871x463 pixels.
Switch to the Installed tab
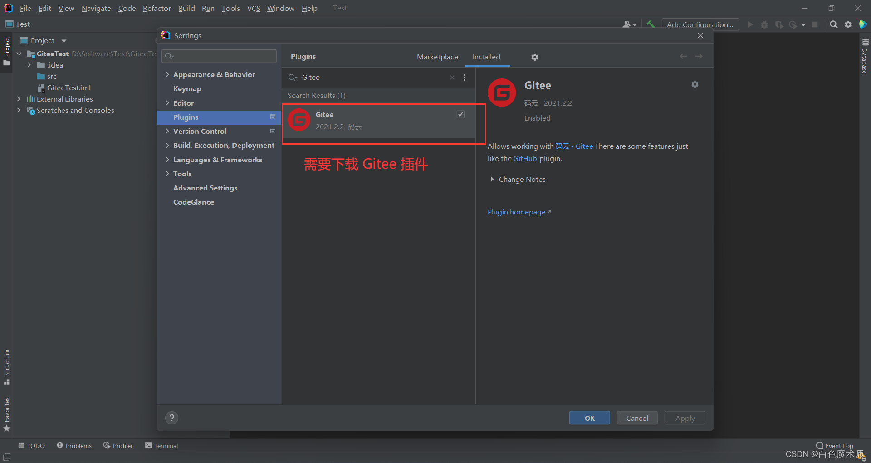(x=486, y=57)
